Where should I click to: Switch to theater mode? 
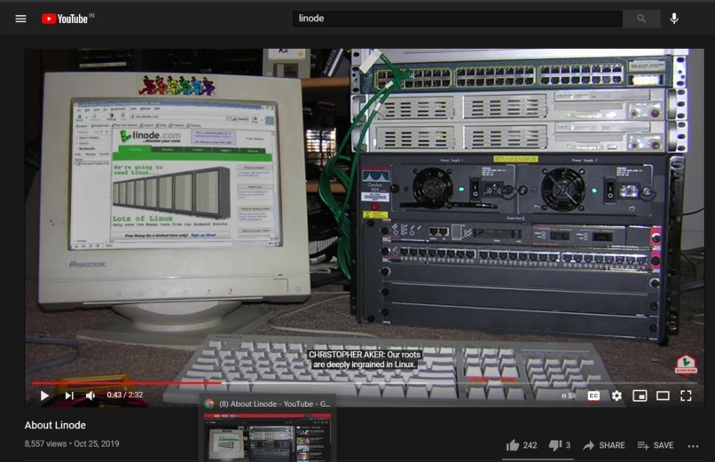click(663, 395)
